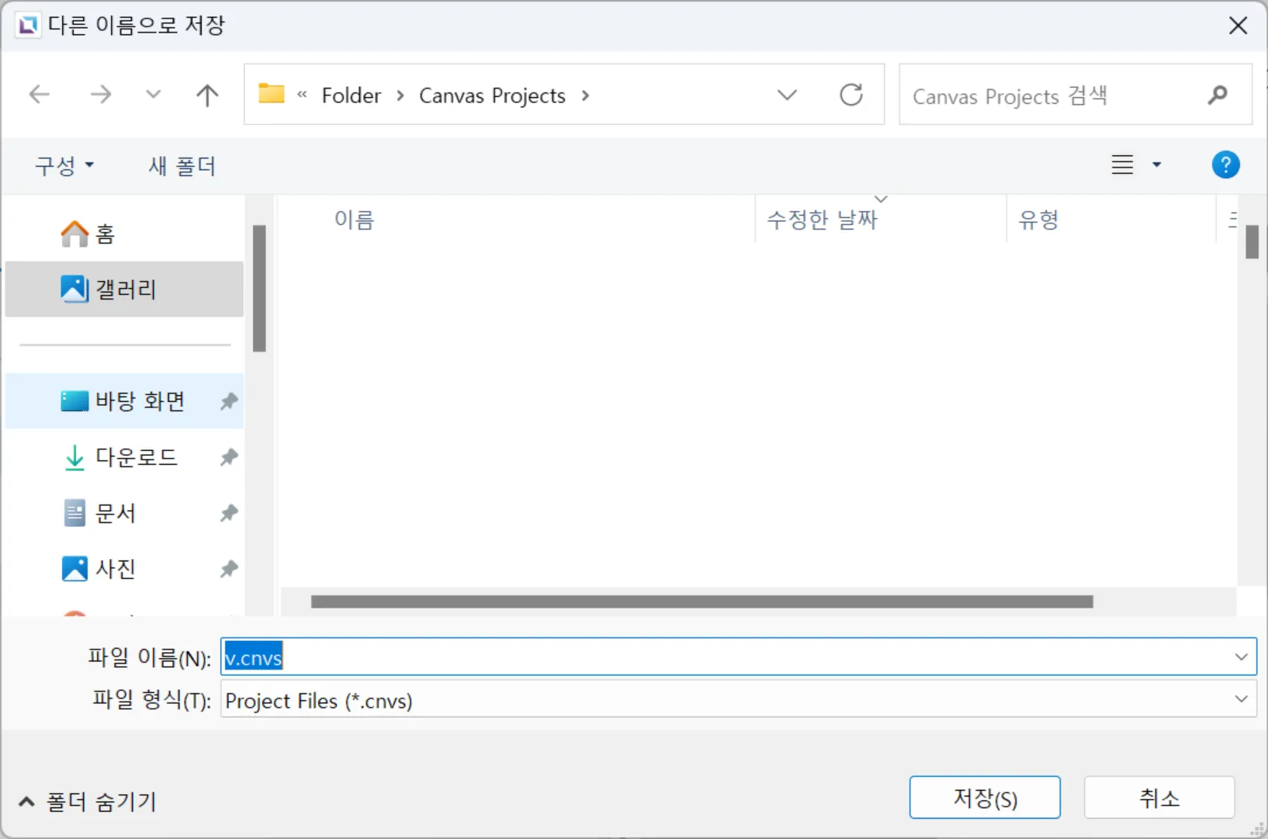
Task: Go up one folder level
Action: (206, 95)
